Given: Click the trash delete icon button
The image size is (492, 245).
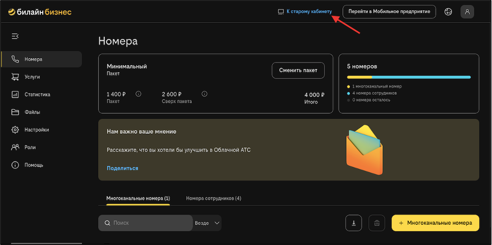Looking at the screenshot, I should (x=377, y=223).
